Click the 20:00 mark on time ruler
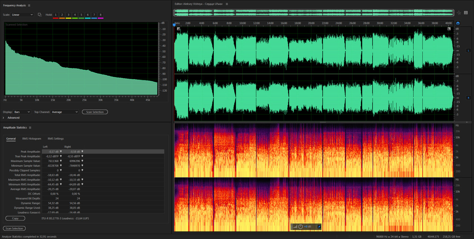The image size is (474, 239). coord(311,23)
